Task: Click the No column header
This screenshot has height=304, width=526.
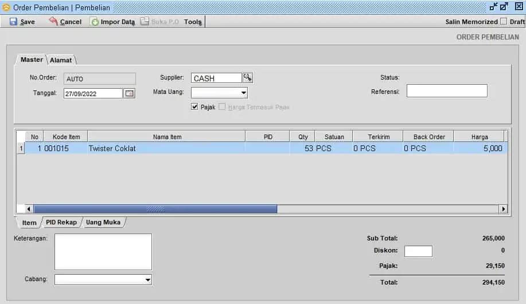Action: (34, 137)
